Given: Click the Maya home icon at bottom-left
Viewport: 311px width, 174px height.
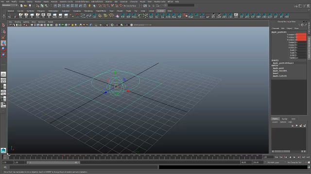Looking at the screenshot, I should coord(3,150).
